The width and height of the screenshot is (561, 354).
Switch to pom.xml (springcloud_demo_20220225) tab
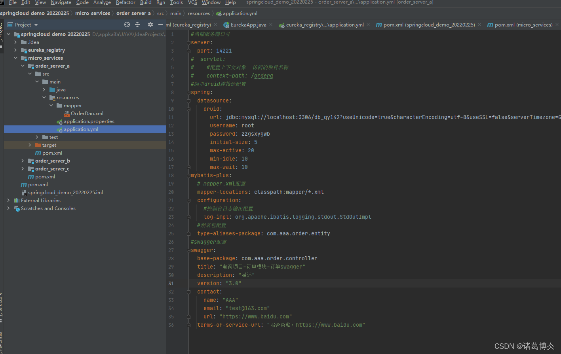pyautogui.click(x=429, y=25)
